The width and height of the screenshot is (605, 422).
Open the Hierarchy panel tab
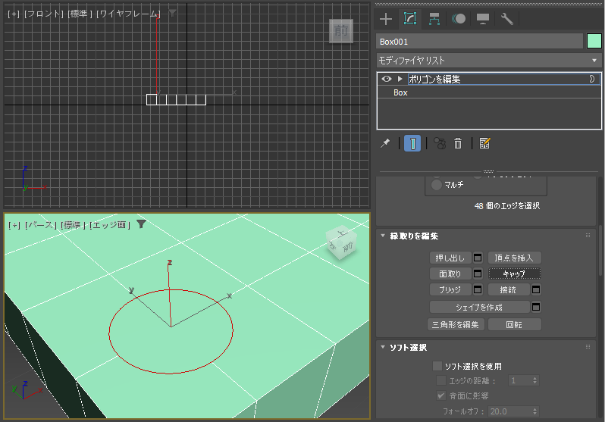click(434, 19)
